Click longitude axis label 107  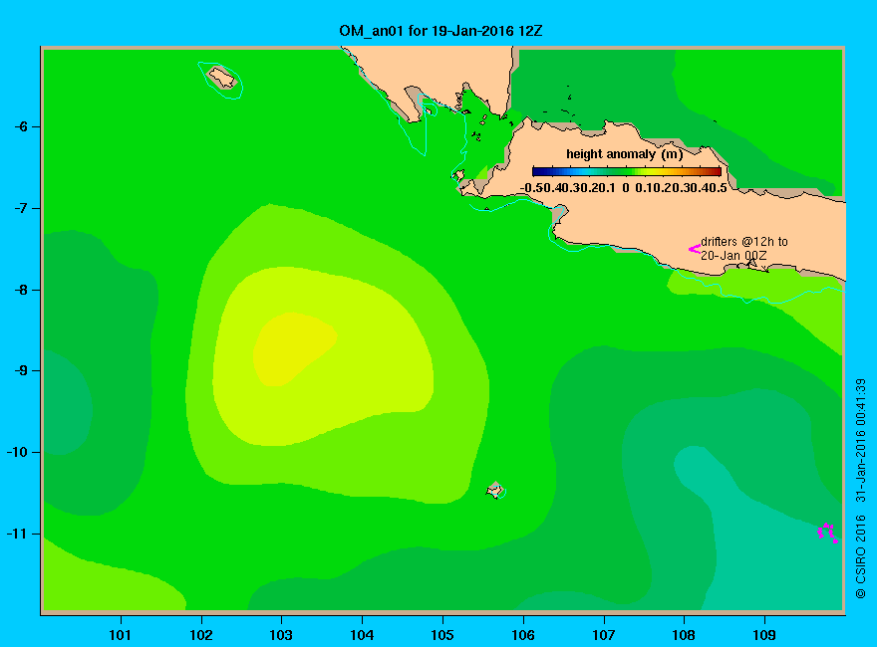pyautogui.click(x=604, y=635)
